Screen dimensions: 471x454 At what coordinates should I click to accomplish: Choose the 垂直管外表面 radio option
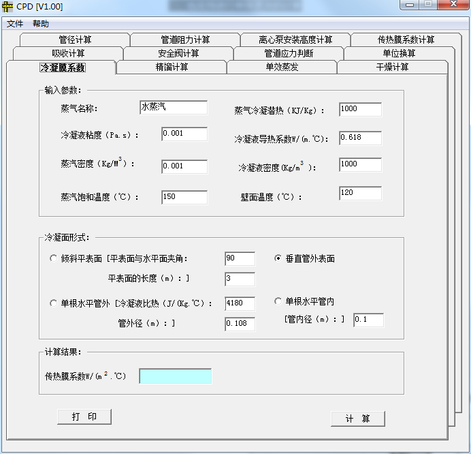point(278,259)
